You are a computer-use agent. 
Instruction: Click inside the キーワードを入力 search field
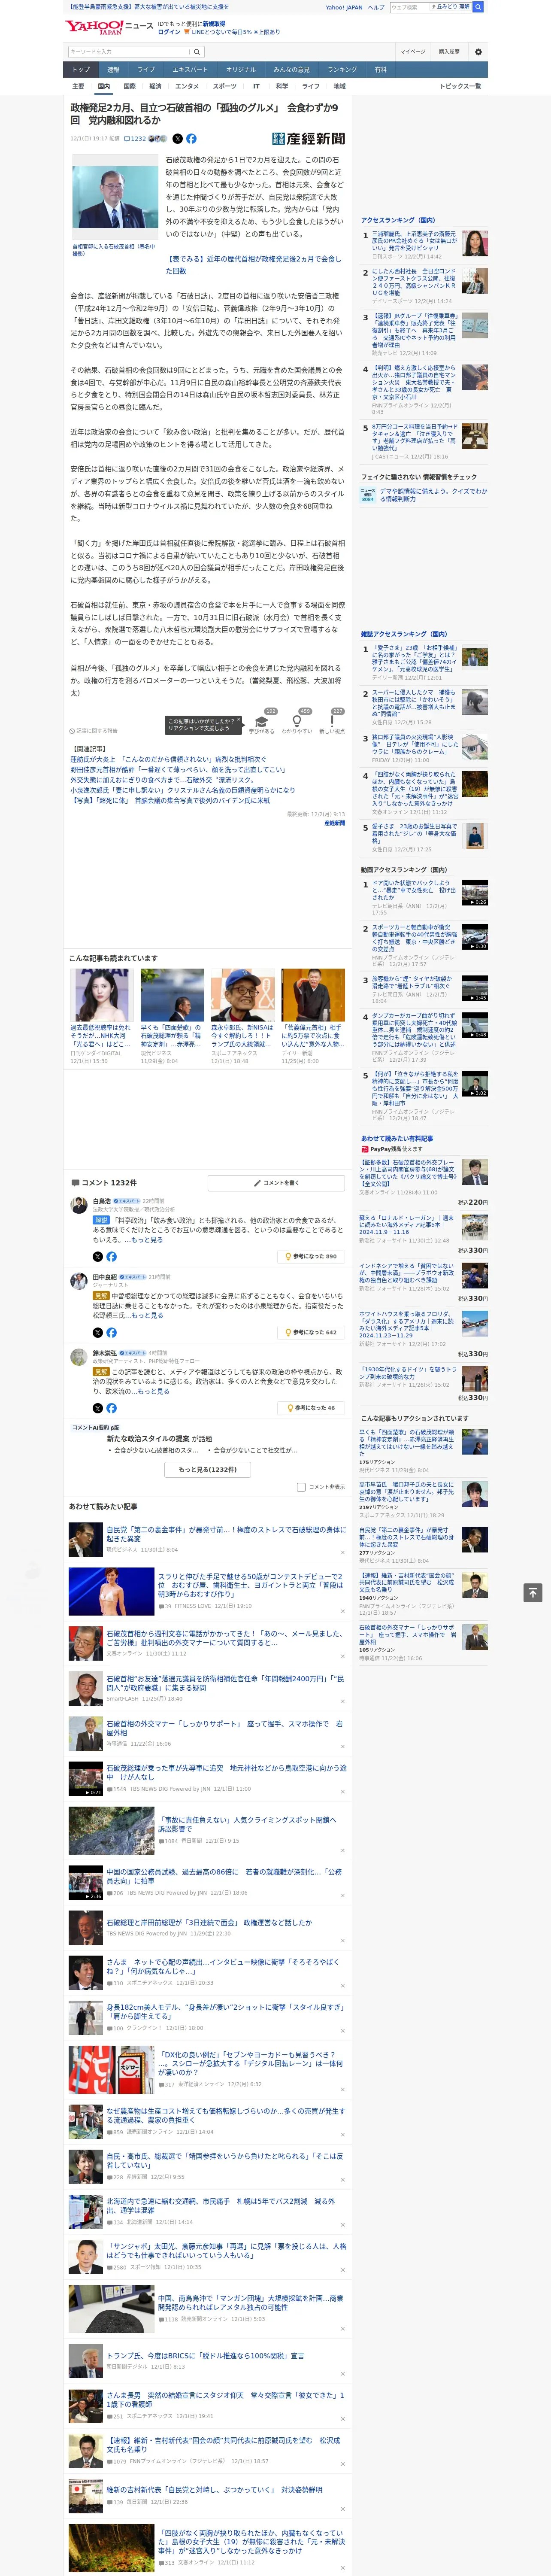[x=130, y=51]
